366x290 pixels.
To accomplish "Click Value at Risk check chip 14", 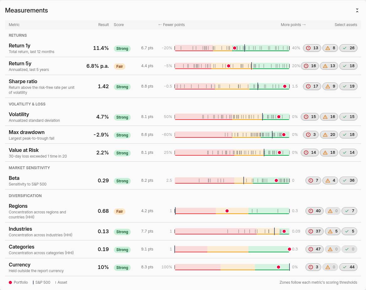I will pos(348,153).
